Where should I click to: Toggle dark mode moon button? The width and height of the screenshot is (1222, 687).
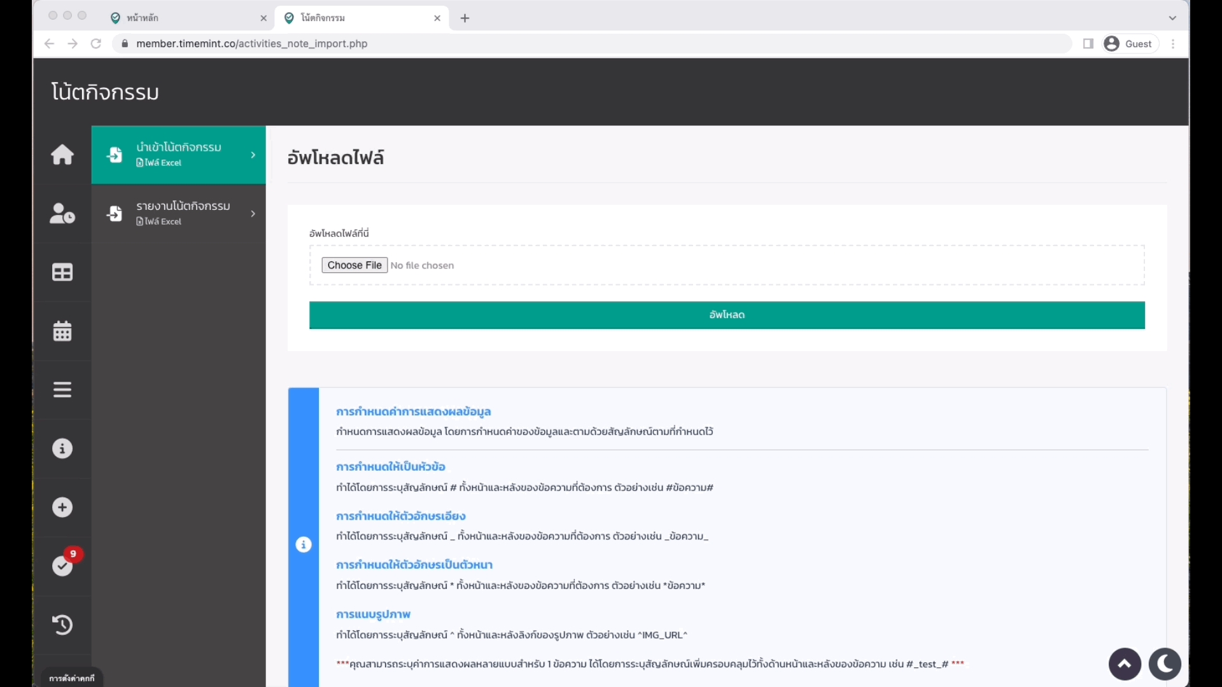coord(1165,664)
